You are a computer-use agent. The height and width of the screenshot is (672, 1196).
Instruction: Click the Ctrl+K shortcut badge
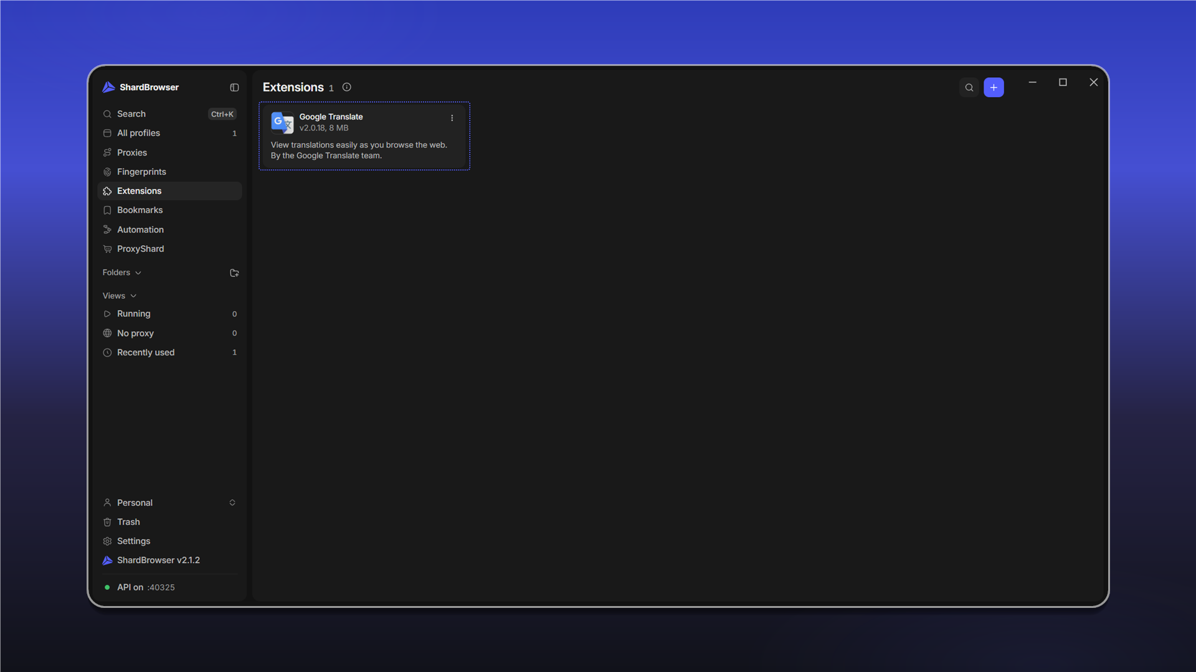pos(222,114)
